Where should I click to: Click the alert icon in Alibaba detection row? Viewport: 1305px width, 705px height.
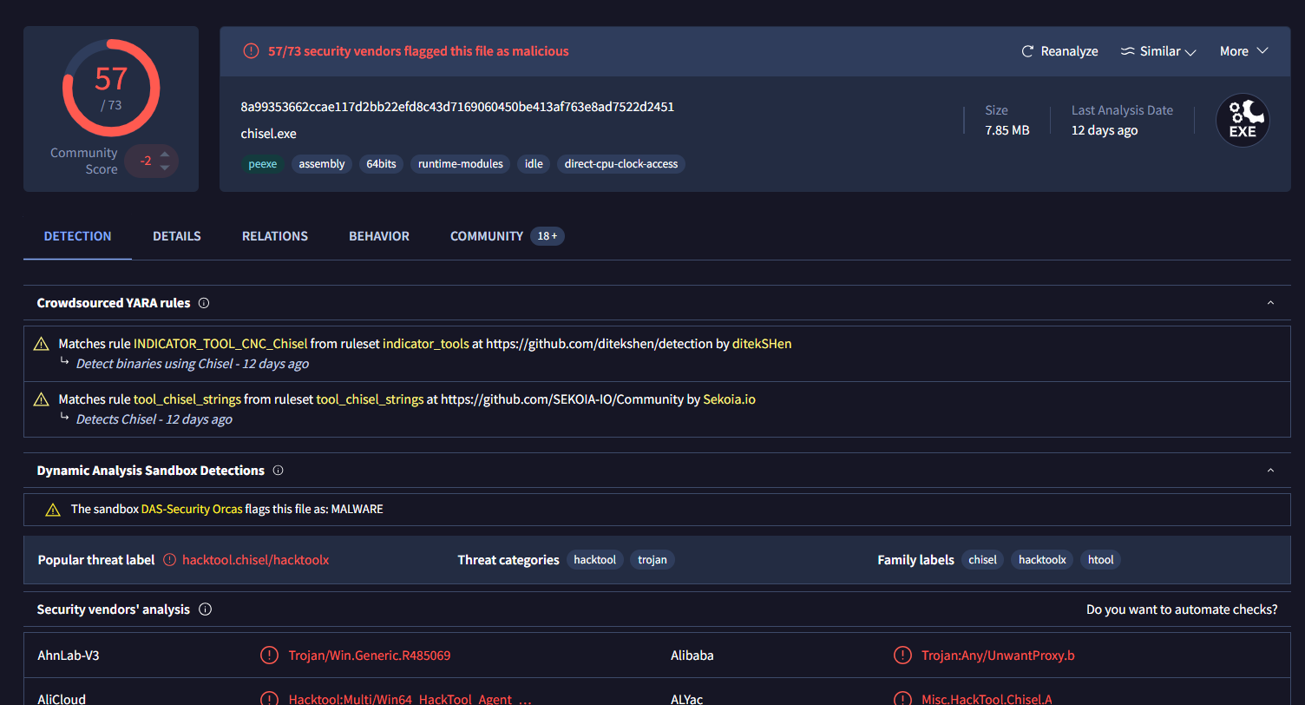(x=902, y=656)
